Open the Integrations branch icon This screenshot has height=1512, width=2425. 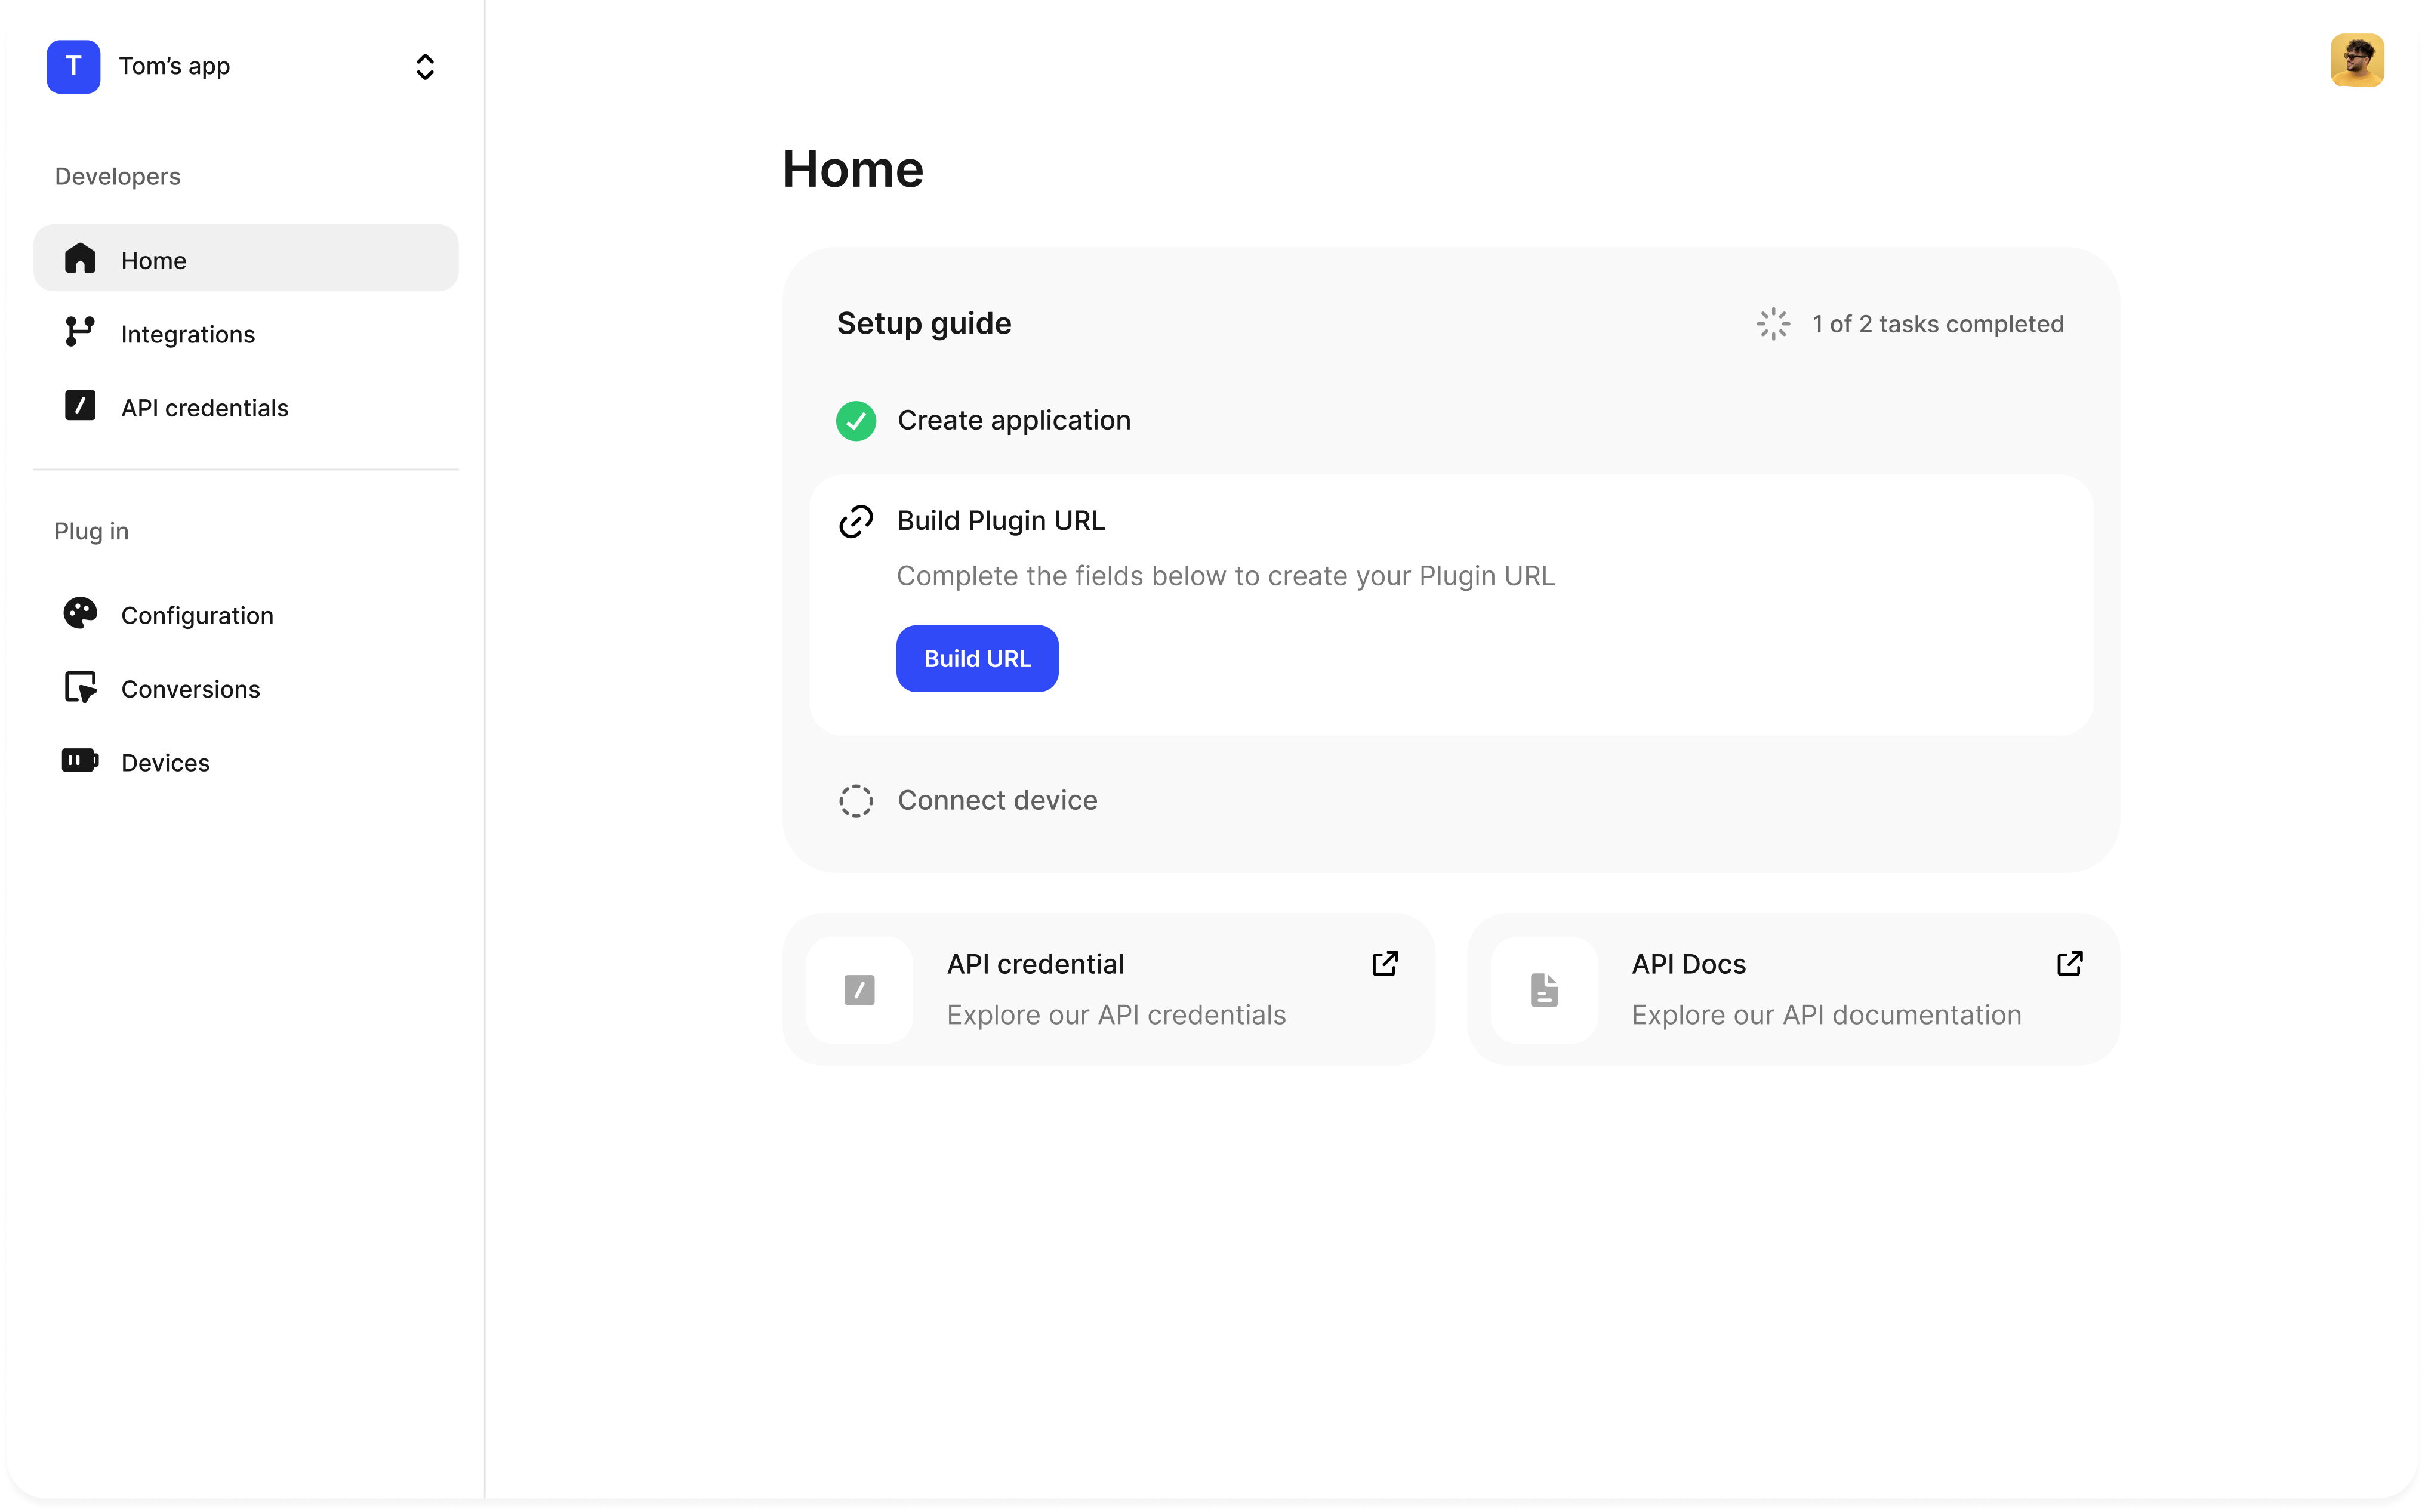pos(80,333)
